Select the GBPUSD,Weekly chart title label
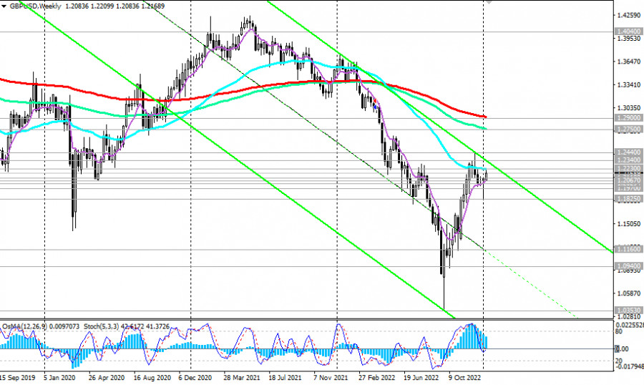This screenshot has height=385, width=644. (35, 6)
